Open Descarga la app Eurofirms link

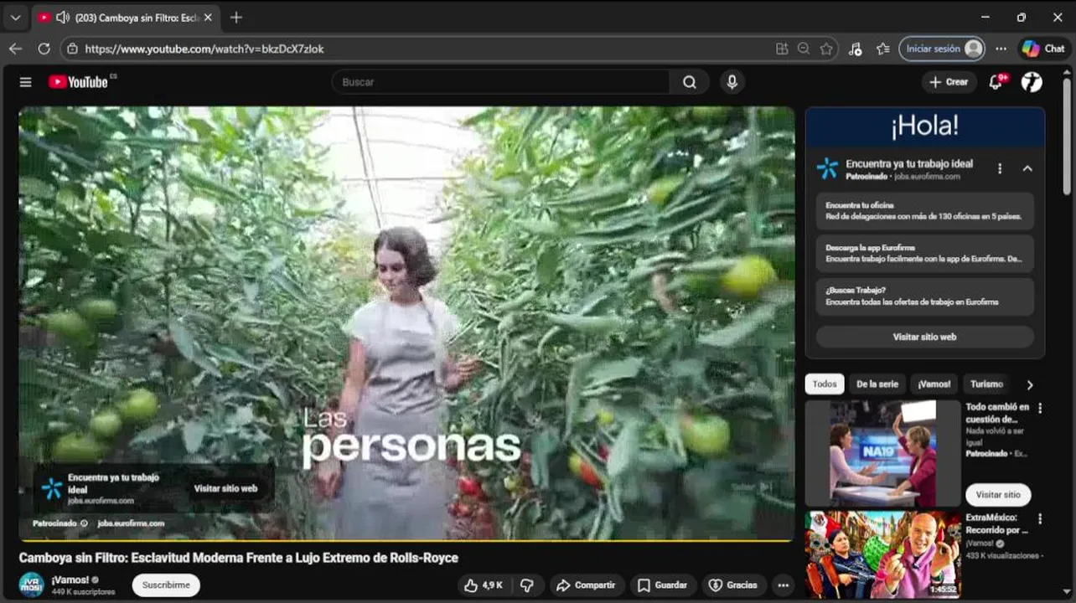tap(924, 253)
